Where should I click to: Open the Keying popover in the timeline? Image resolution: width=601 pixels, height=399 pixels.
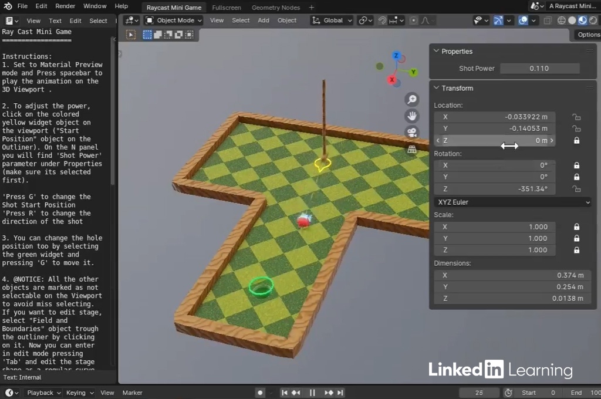[x=79, y=393]
